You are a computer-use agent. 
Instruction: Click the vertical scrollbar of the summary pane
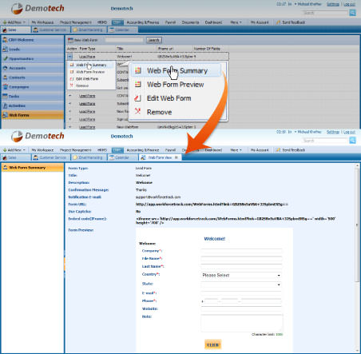point(357,225)
